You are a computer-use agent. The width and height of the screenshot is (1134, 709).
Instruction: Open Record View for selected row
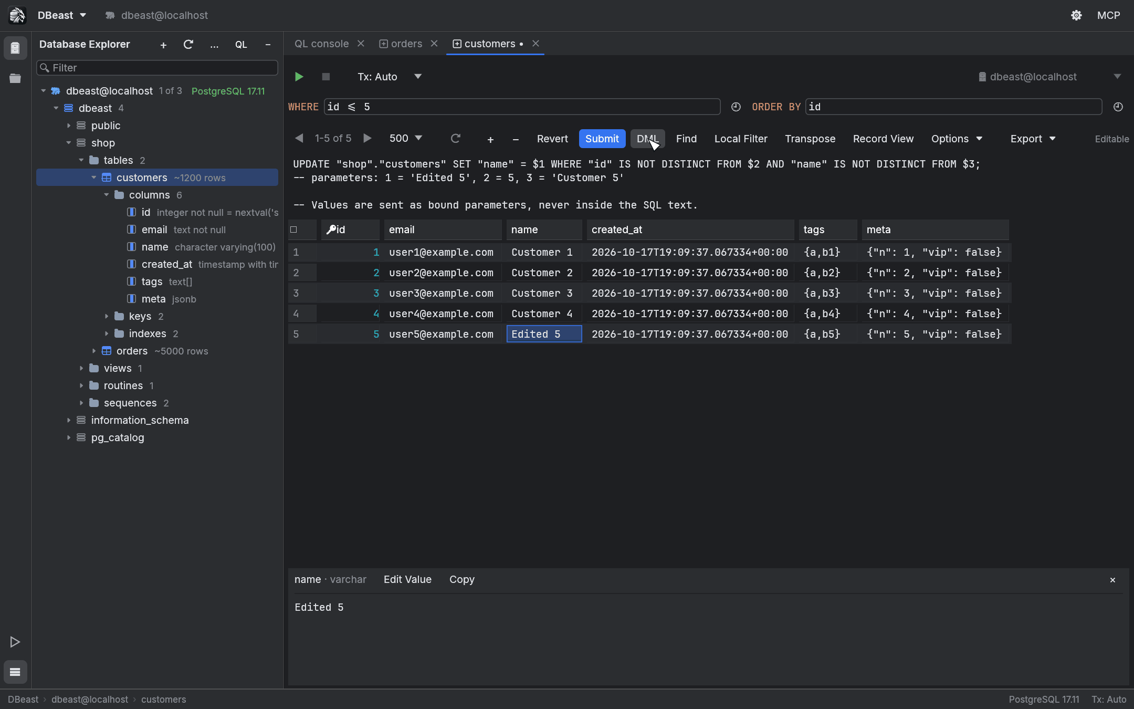(883, 139)
